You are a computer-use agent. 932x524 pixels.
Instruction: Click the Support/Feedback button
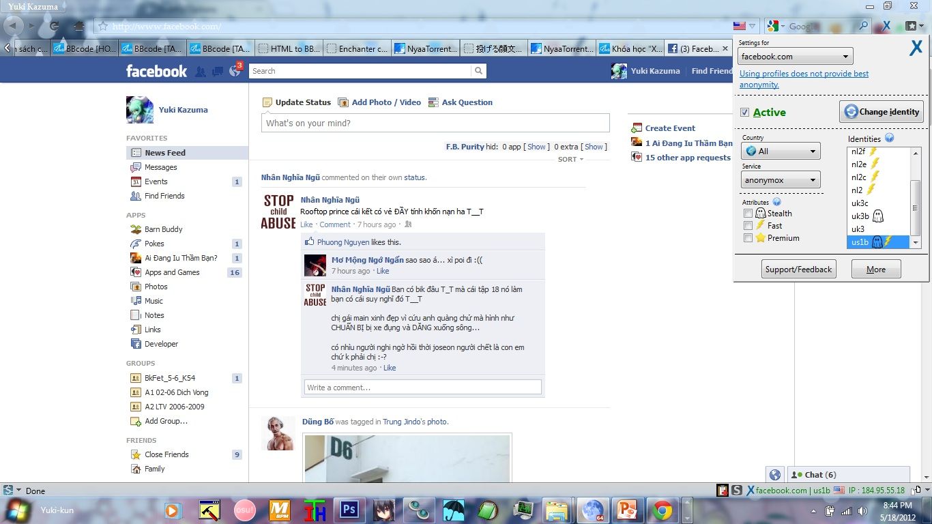798,270
